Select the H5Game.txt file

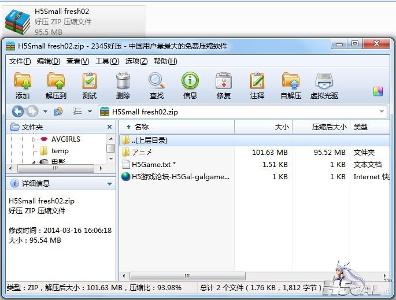[254, 165]
